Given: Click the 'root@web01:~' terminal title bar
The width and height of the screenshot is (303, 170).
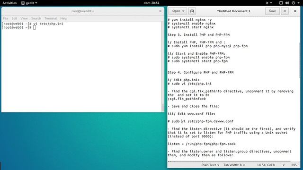Looking at the screenshot, I should (x=82, y=11).
